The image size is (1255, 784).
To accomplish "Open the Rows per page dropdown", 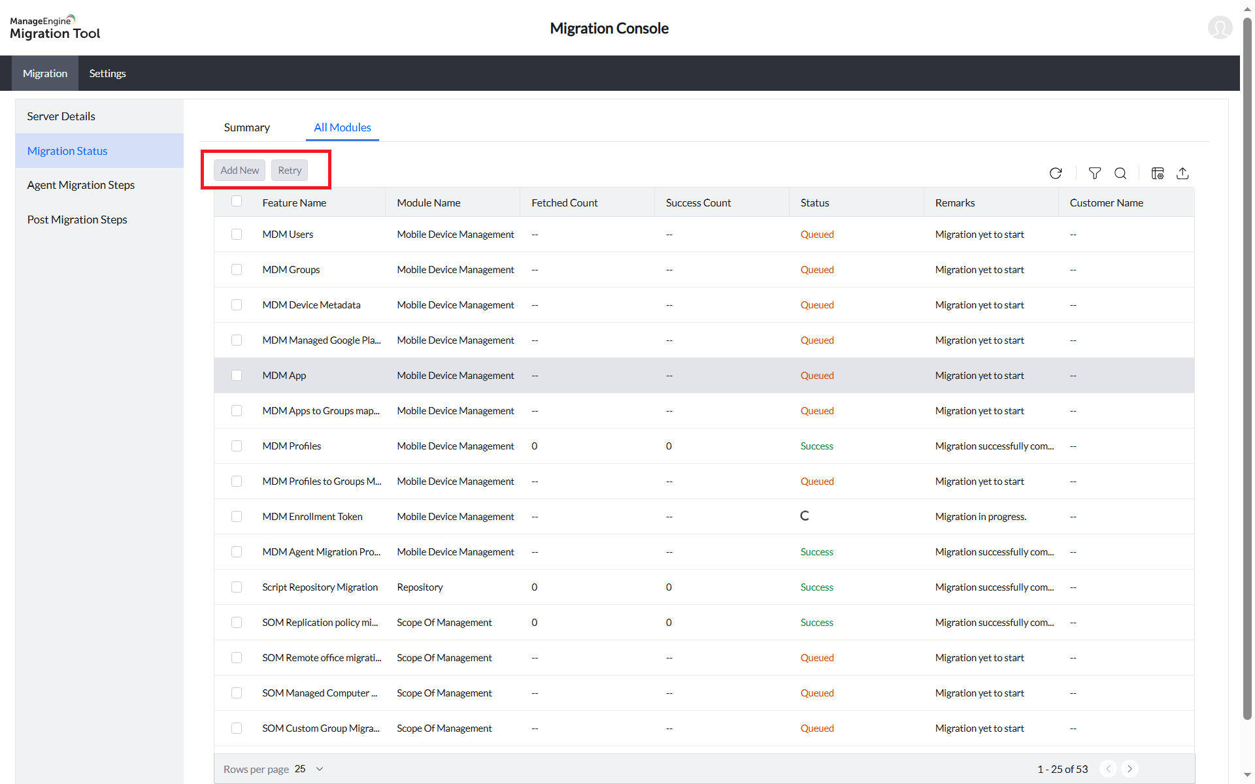I will 309,769.
